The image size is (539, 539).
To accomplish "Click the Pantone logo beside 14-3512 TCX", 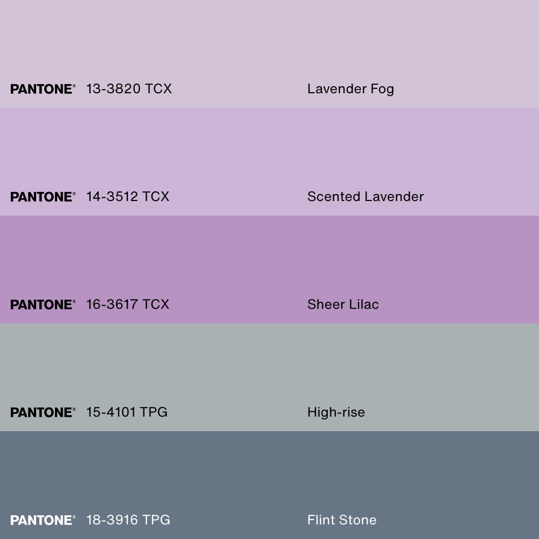I will 43,197.
